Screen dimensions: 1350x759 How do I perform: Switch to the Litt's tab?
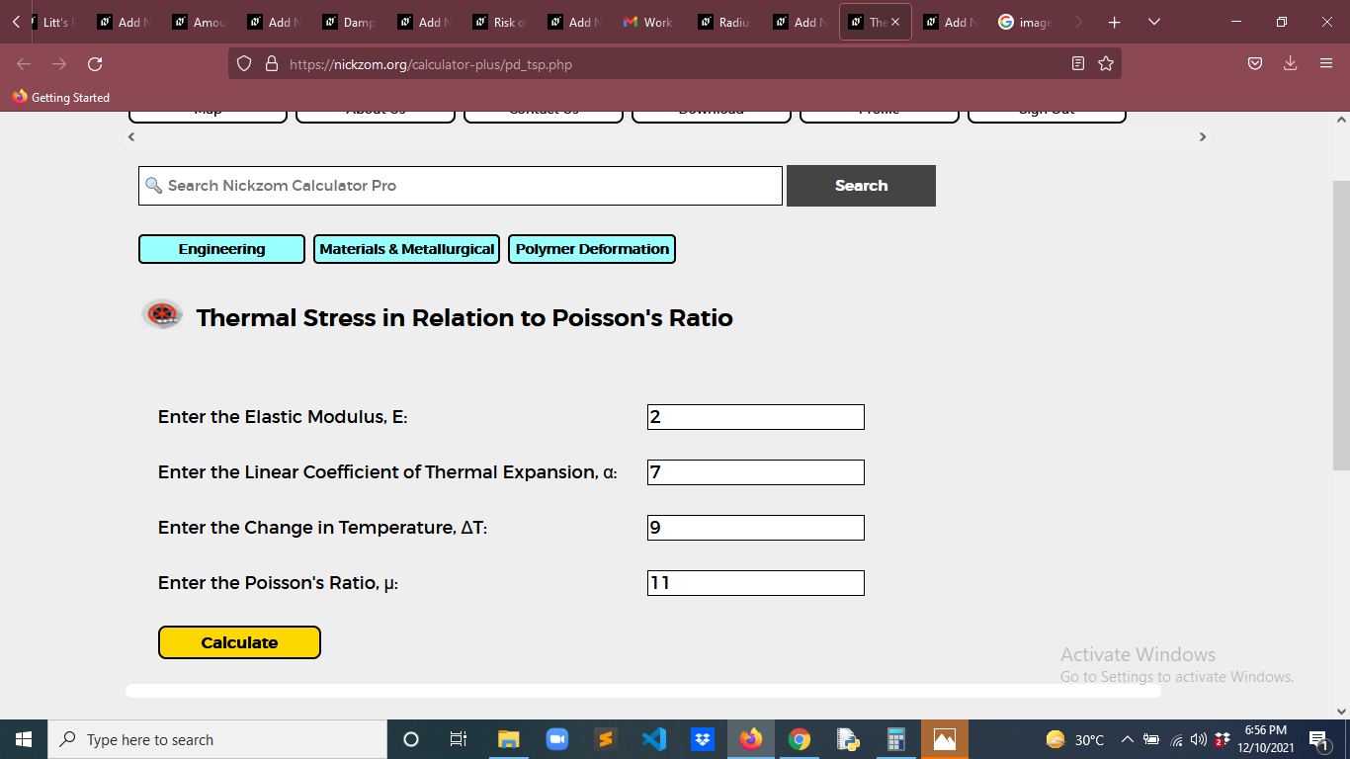pyautogui.click(x=51, y=22)
